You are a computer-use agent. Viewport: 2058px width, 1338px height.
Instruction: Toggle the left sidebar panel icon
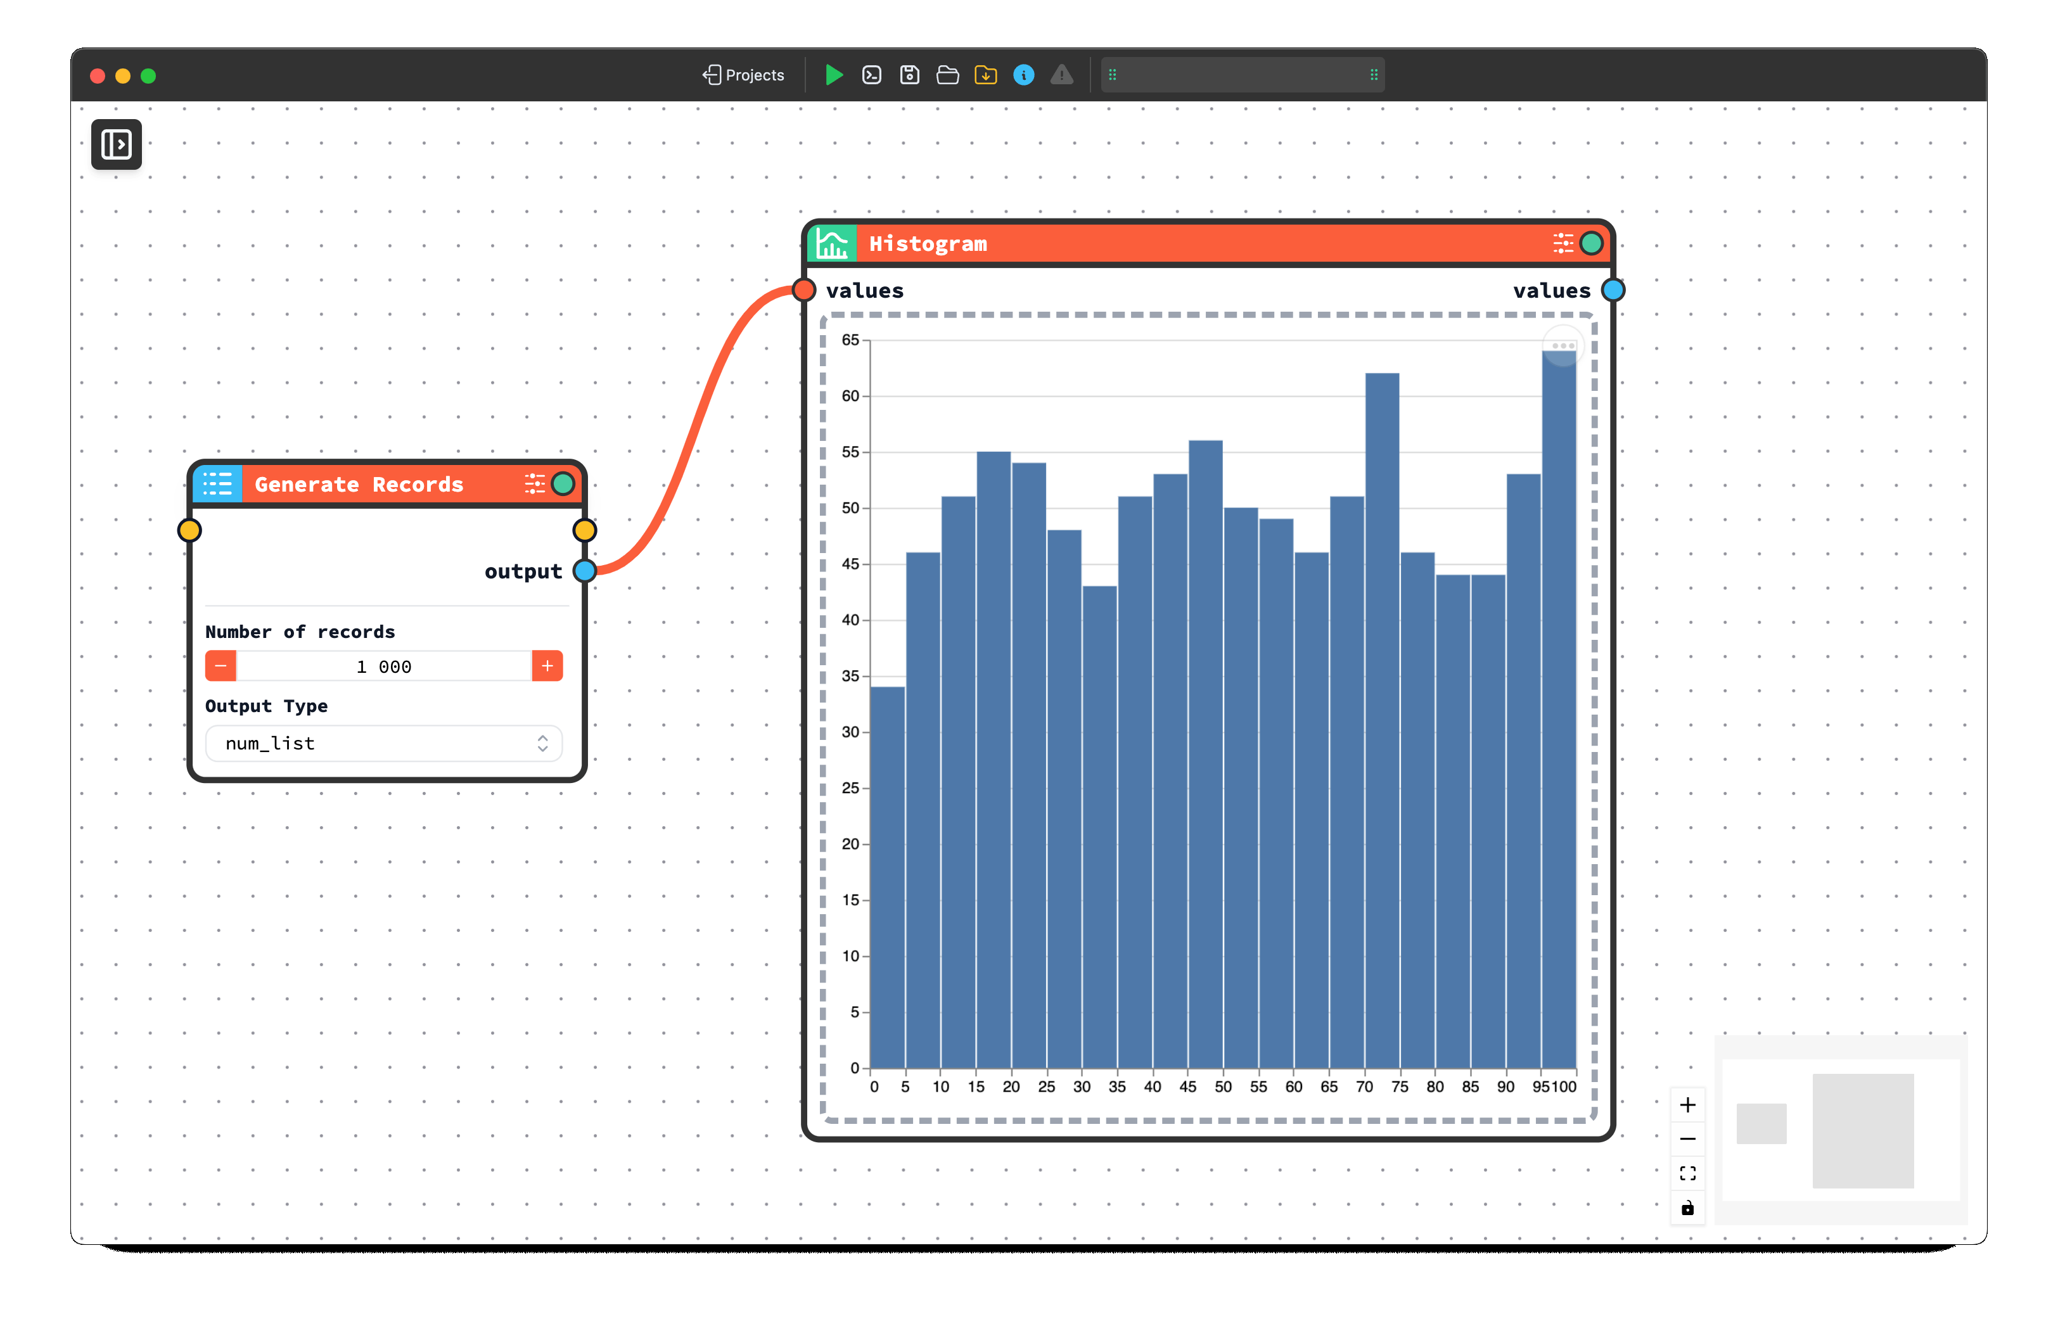click(116, 144)
